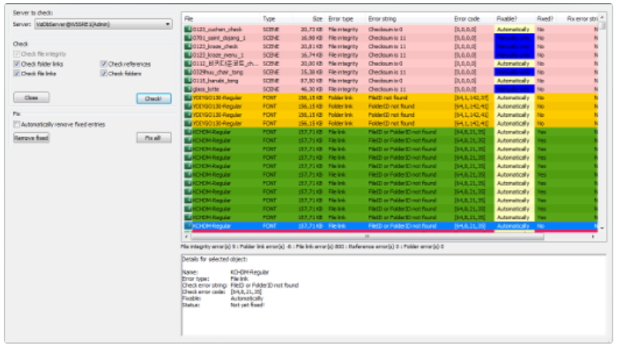The height and width of the screenshot is (349, 624).
Task: Click the FileID not found error string
Action: 387,98
